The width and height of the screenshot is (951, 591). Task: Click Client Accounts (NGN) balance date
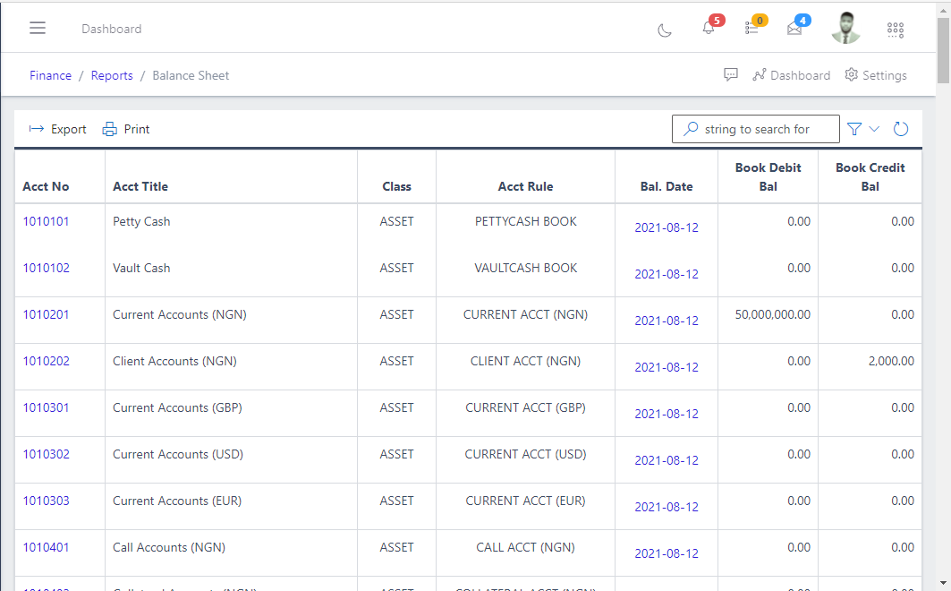coord(667,367)
